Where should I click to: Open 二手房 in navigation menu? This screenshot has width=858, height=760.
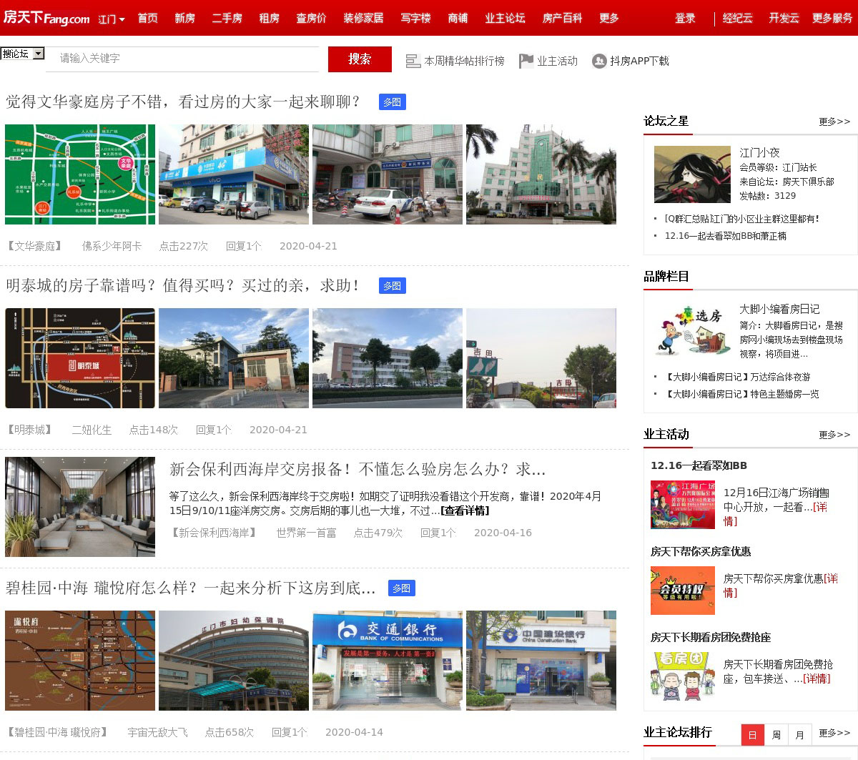227,18
